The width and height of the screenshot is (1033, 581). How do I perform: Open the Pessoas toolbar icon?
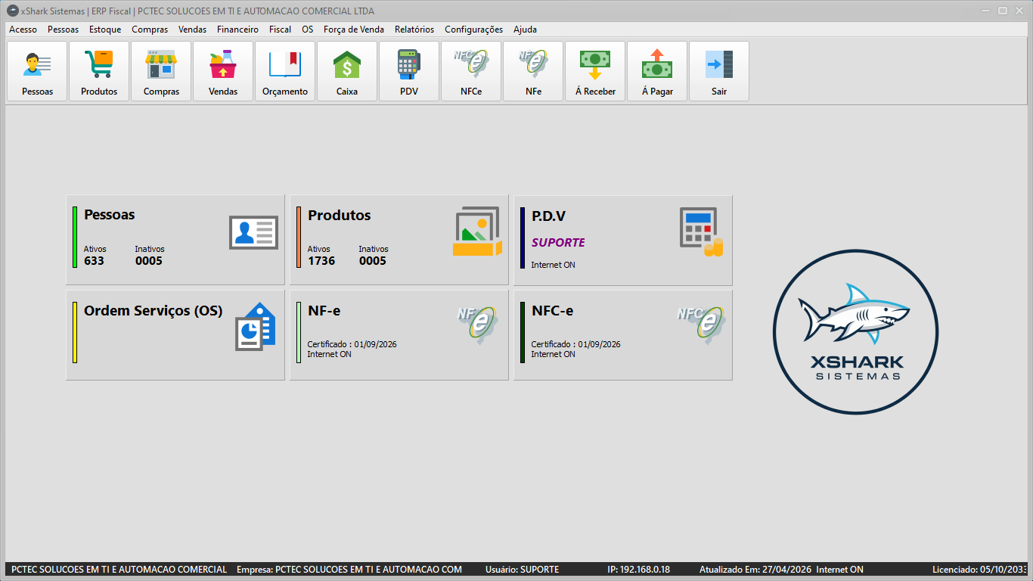[37, 71]
